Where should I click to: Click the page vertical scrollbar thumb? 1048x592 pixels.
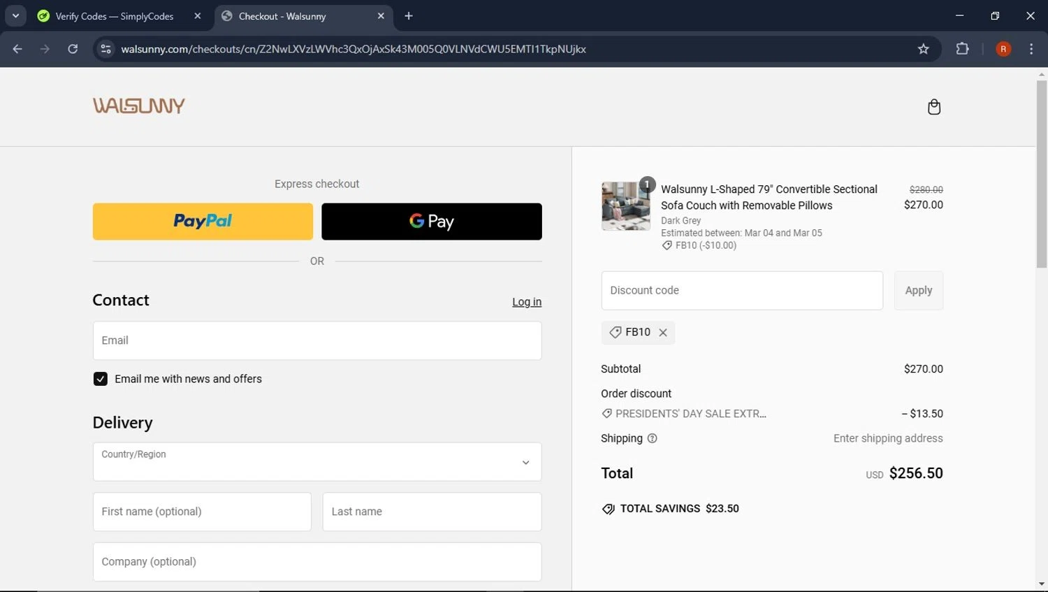click(1042, 173)
